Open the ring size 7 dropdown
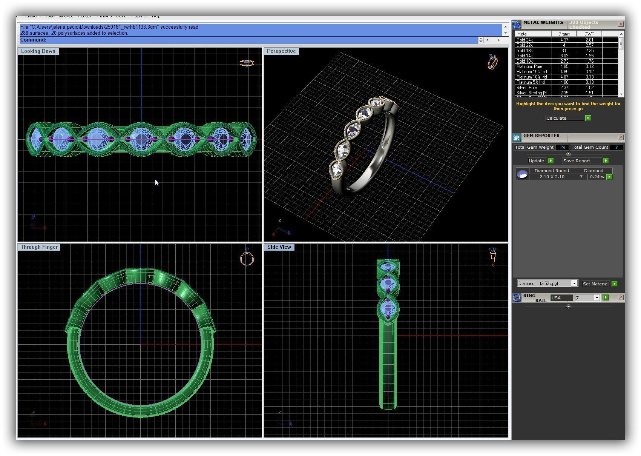 click(597, 298)
